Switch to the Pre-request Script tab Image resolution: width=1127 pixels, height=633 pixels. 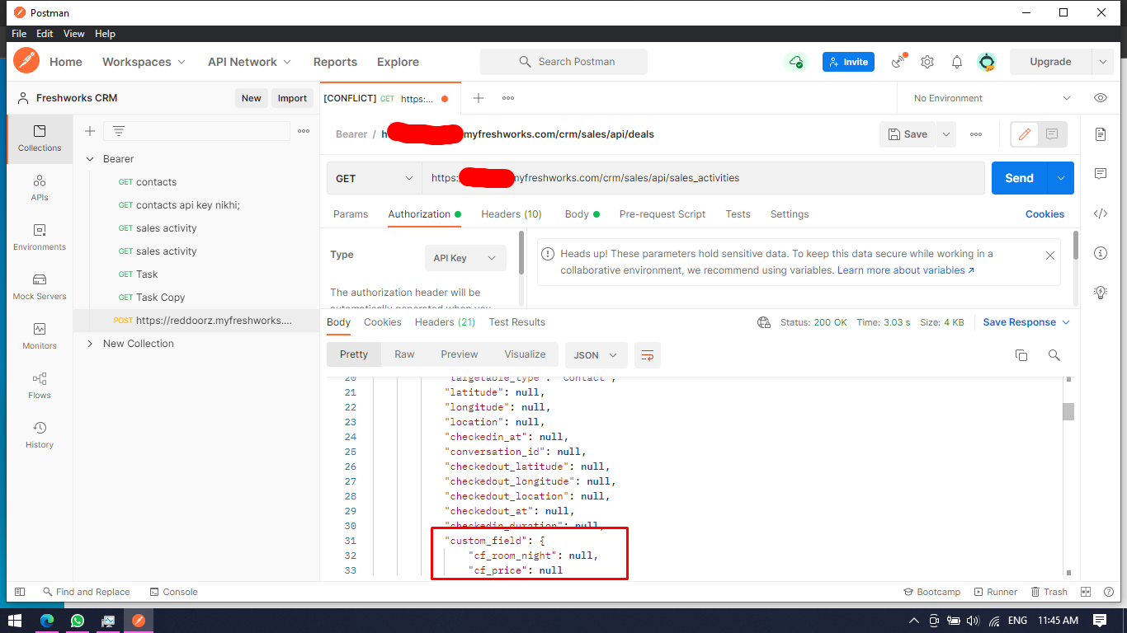[663, 214]
